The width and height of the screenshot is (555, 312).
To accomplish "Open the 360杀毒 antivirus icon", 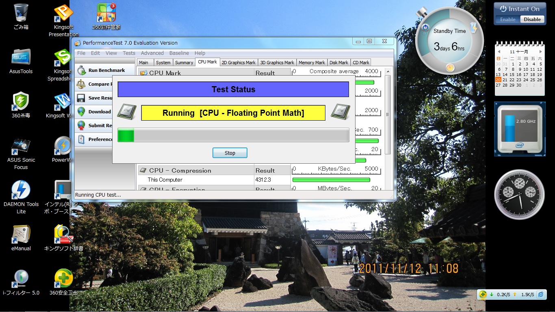I will (x=21, y=105).
